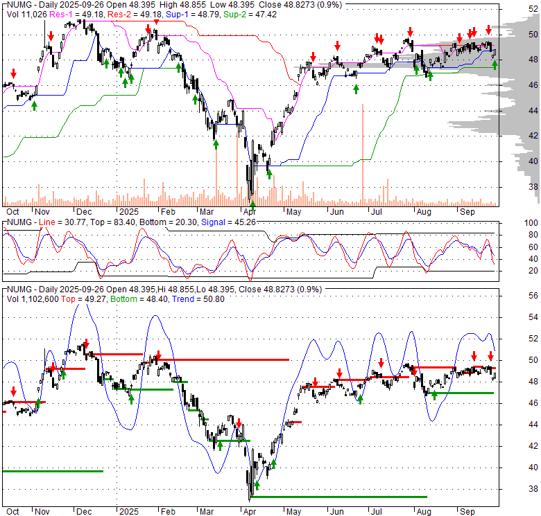Click the 'Vol 11,026' volume readout

click(x=27, y=15)
